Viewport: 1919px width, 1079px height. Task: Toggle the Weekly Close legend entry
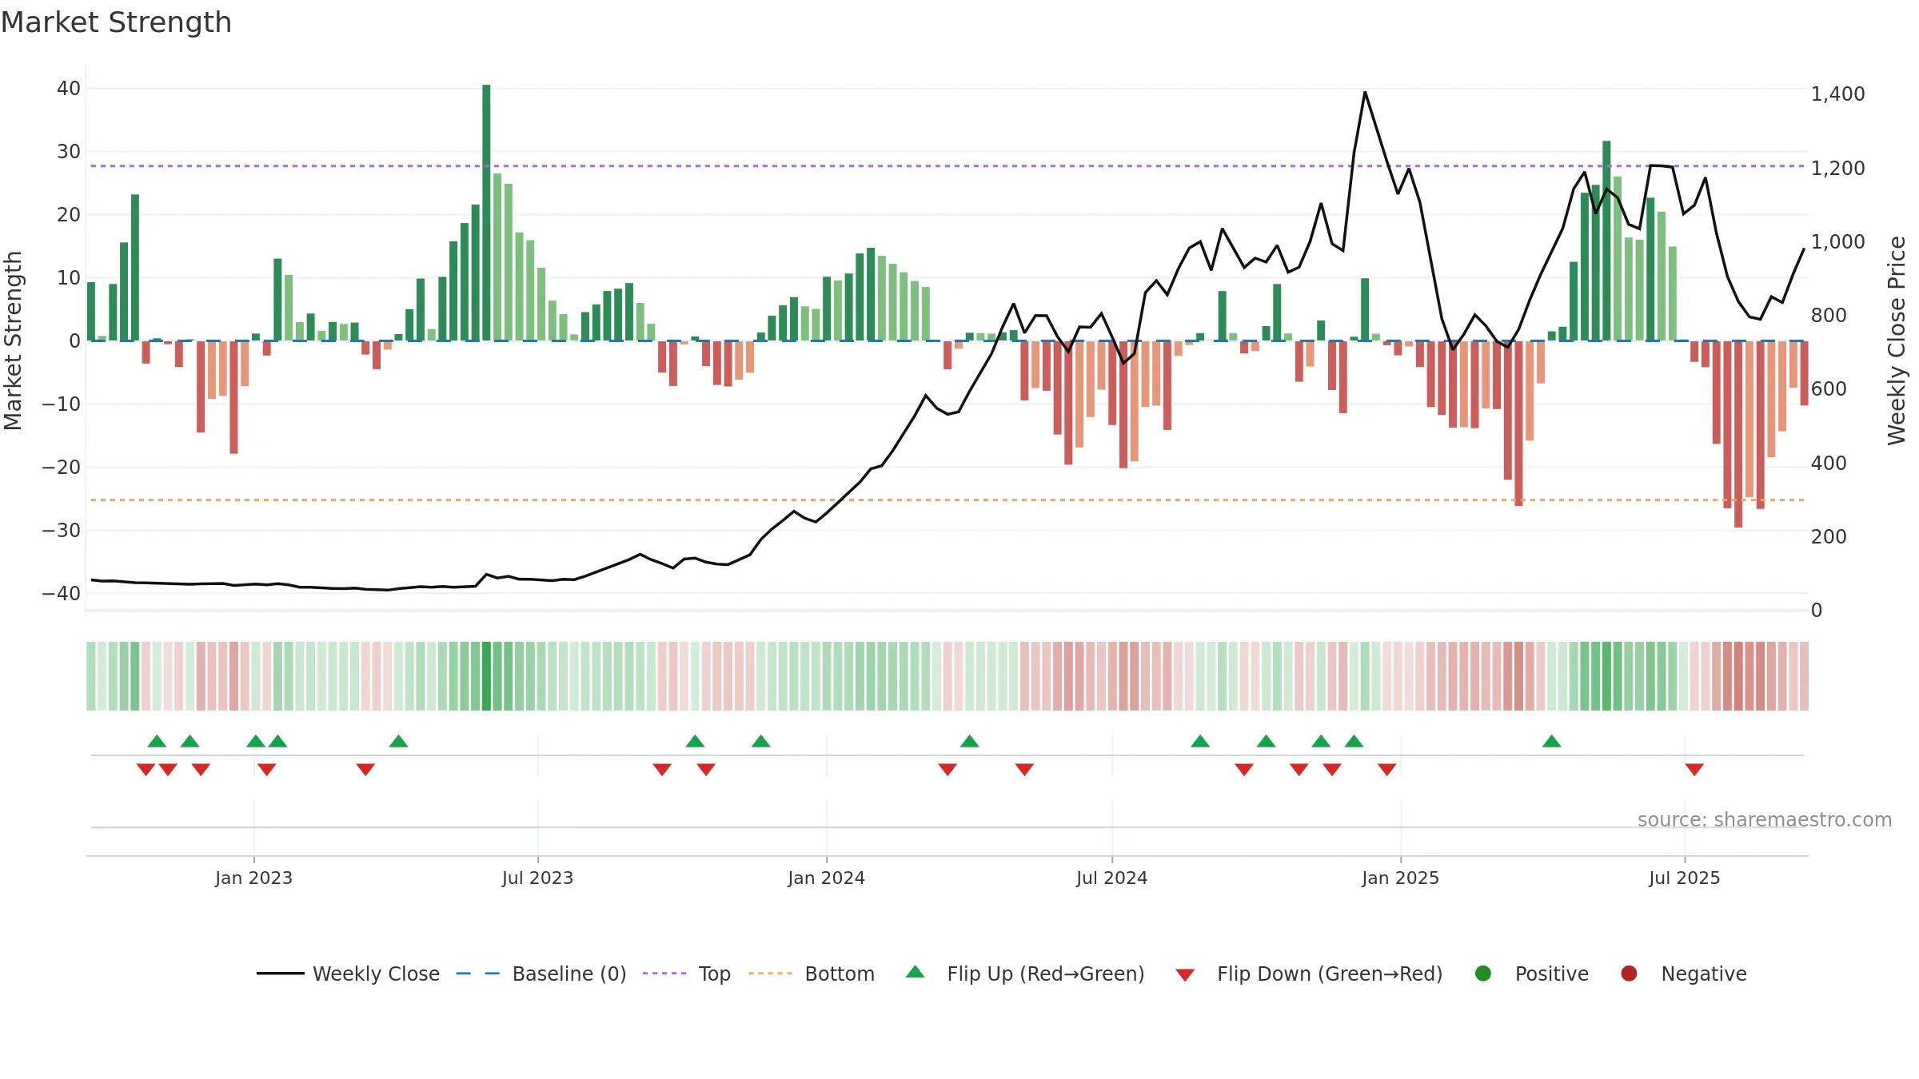[349, 973]
